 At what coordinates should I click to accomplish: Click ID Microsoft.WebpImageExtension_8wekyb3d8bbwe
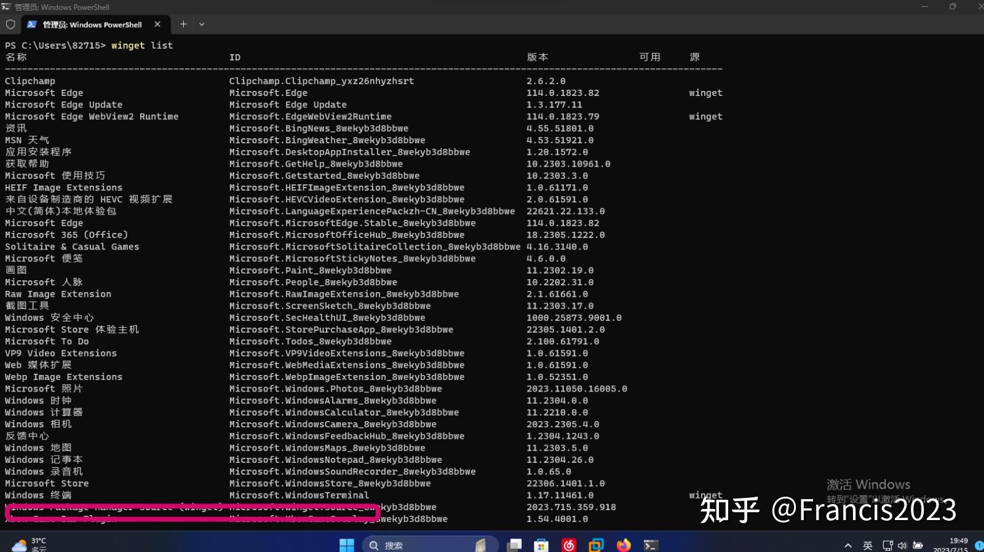(347, 377)
